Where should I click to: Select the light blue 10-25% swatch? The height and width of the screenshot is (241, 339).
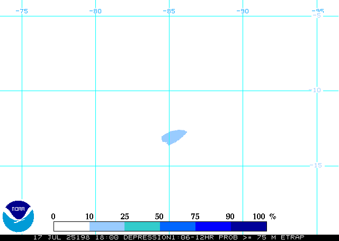(x=107, y=226)
